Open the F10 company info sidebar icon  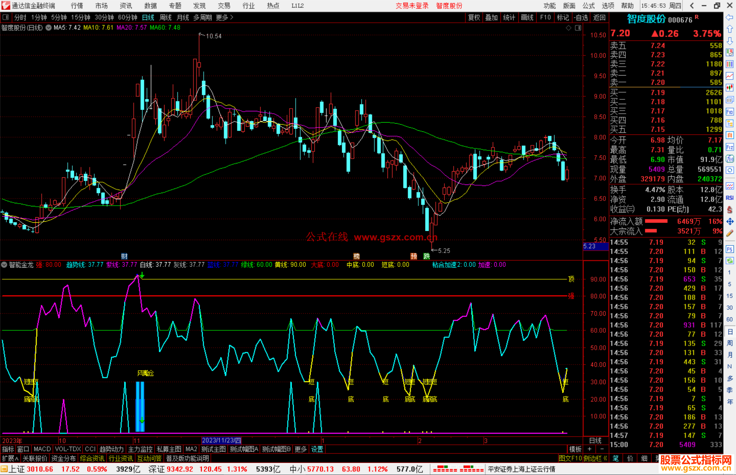tap(730, 112)
